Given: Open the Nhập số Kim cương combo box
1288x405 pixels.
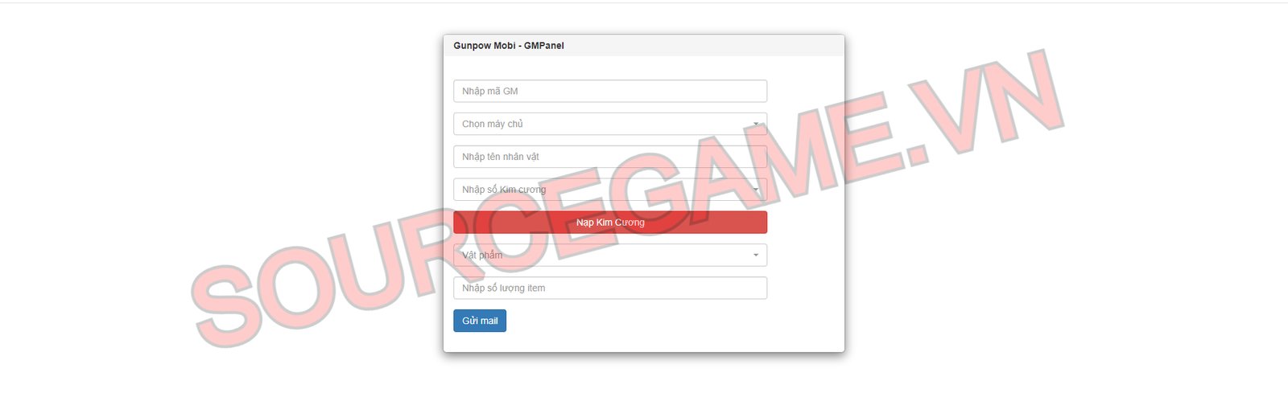Looking at the screenshot, I should coord(610,190).
